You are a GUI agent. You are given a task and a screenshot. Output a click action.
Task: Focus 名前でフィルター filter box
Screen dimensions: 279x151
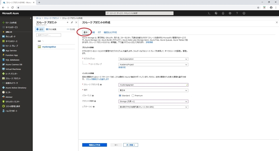click(x=48, y=35)
